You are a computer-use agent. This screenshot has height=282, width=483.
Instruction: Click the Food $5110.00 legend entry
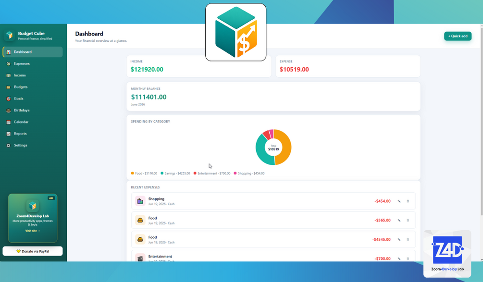144,173
